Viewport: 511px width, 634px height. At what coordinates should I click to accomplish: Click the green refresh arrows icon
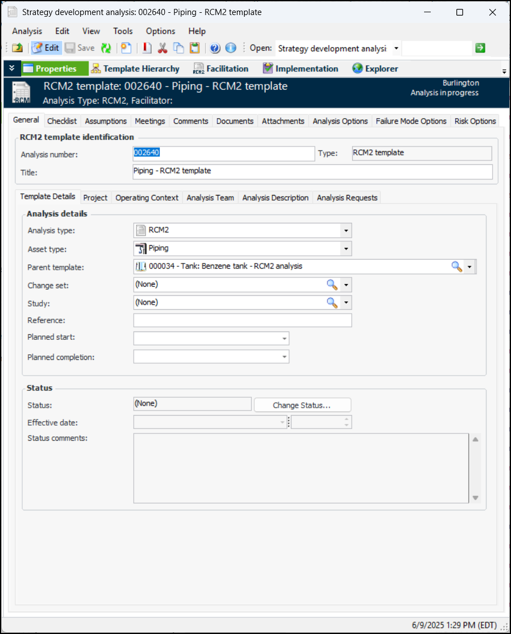106,48
